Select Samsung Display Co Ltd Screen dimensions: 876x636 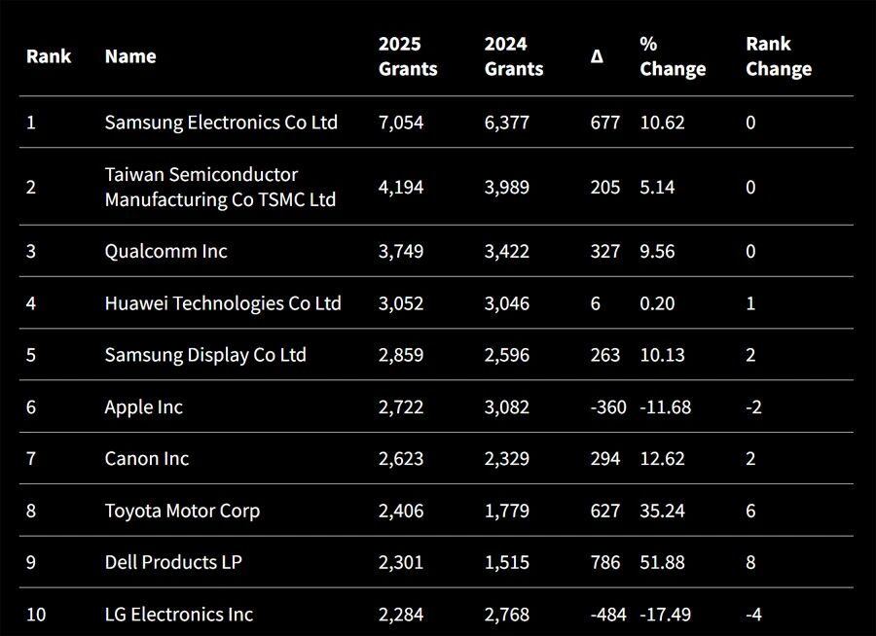pyautogui.click(x=205, y=355)
